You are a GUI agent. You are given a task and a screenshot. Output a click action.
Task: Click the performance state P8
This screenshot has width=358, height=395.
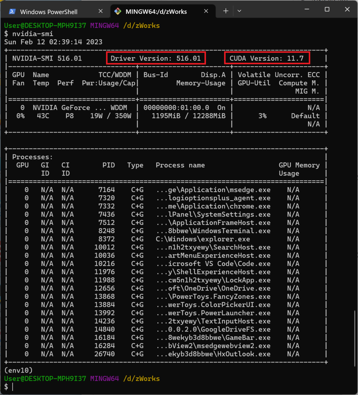coord(70,116)
